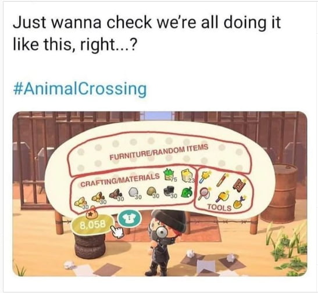
Task: Click the 8,058 Bells wallet
Action: (x=92, y=224)
